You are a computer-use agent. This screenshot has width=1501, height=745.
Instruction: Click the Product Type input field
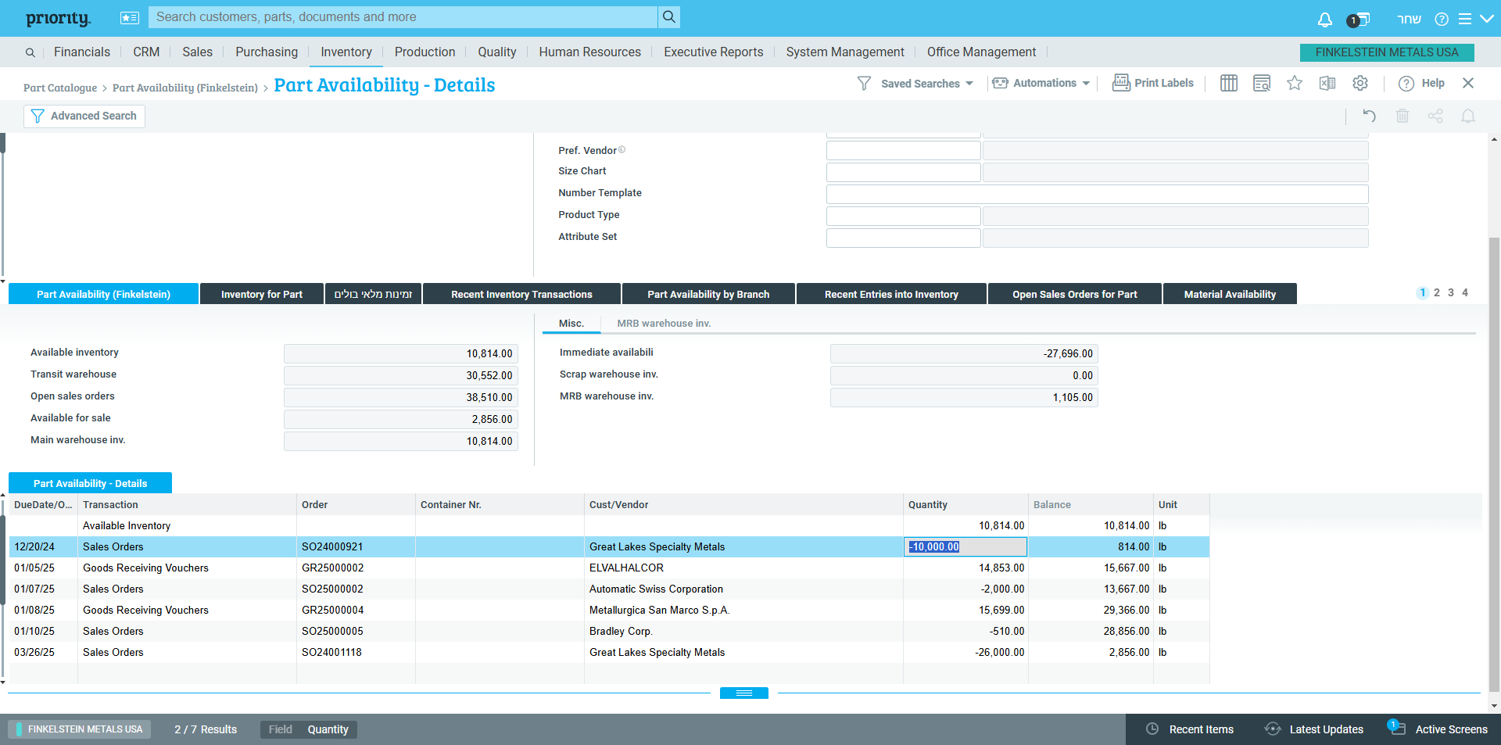[904, 216]
